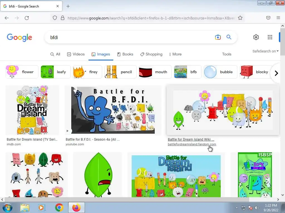Click the horizontal scrollbar right arrow
The height and width of the screenshot is (213, 285).
tap(278, 200)
